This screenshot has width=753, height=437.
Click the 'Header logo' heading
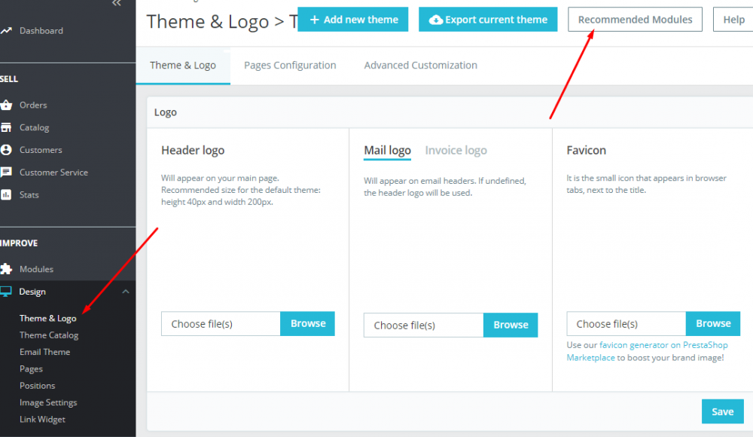pyautogui.click(x=193, y=151)
